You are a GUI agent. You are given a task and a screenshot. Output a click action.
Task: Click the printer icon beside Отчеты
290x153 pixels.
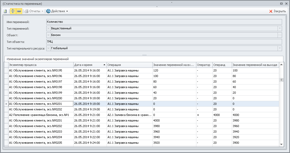coord(26,11)
